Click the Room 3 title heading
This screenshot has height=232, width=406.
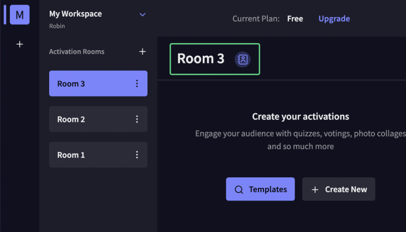(x=201, y=59)
